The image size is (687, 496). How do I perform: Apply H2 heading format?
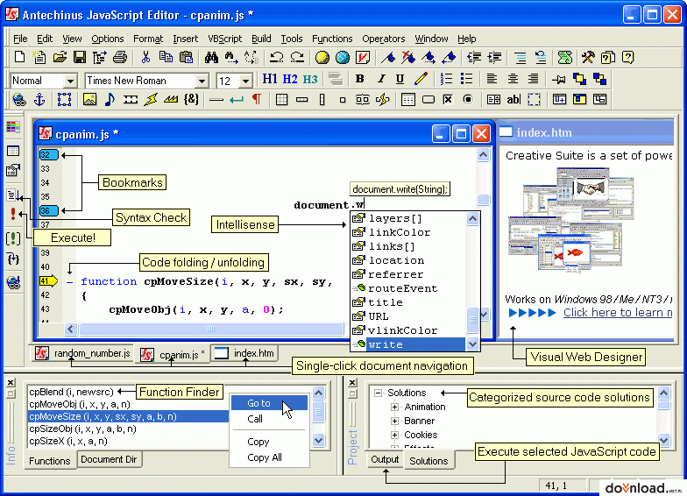click(x=289, y=79)
